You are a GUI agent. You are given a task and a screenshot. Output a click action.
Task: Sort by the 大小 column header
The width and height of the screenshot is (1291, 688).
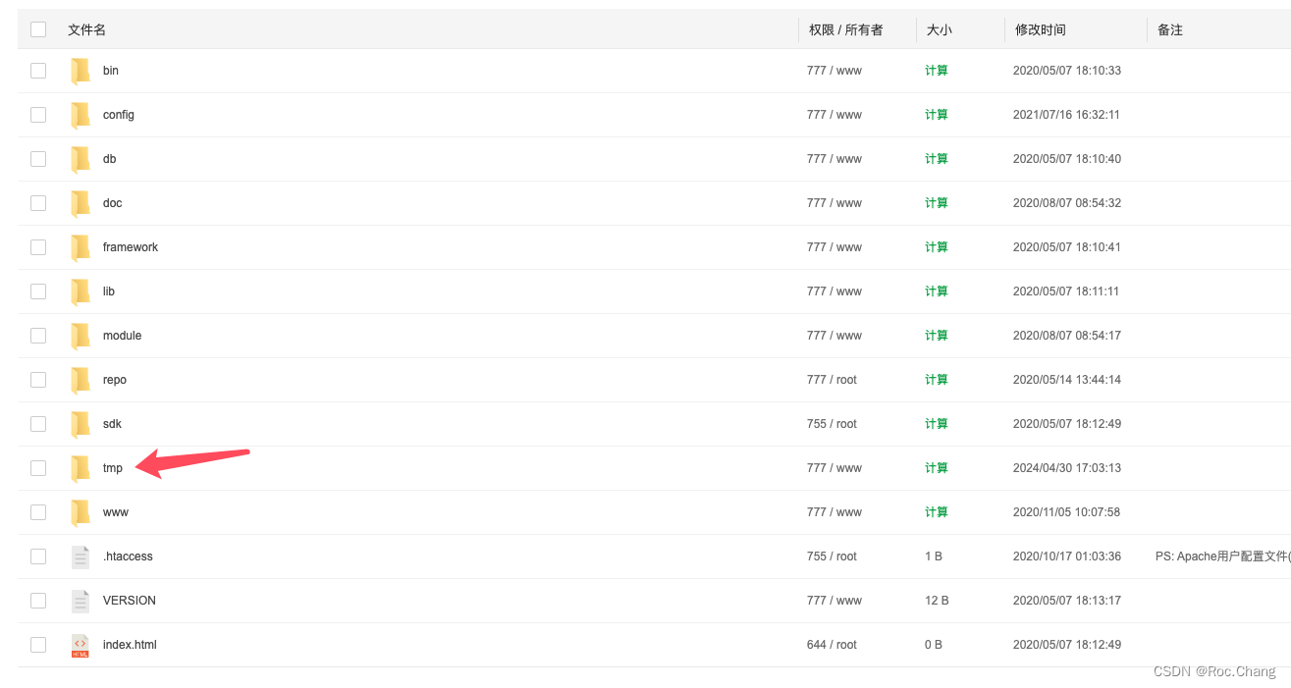tap(940, 30)
